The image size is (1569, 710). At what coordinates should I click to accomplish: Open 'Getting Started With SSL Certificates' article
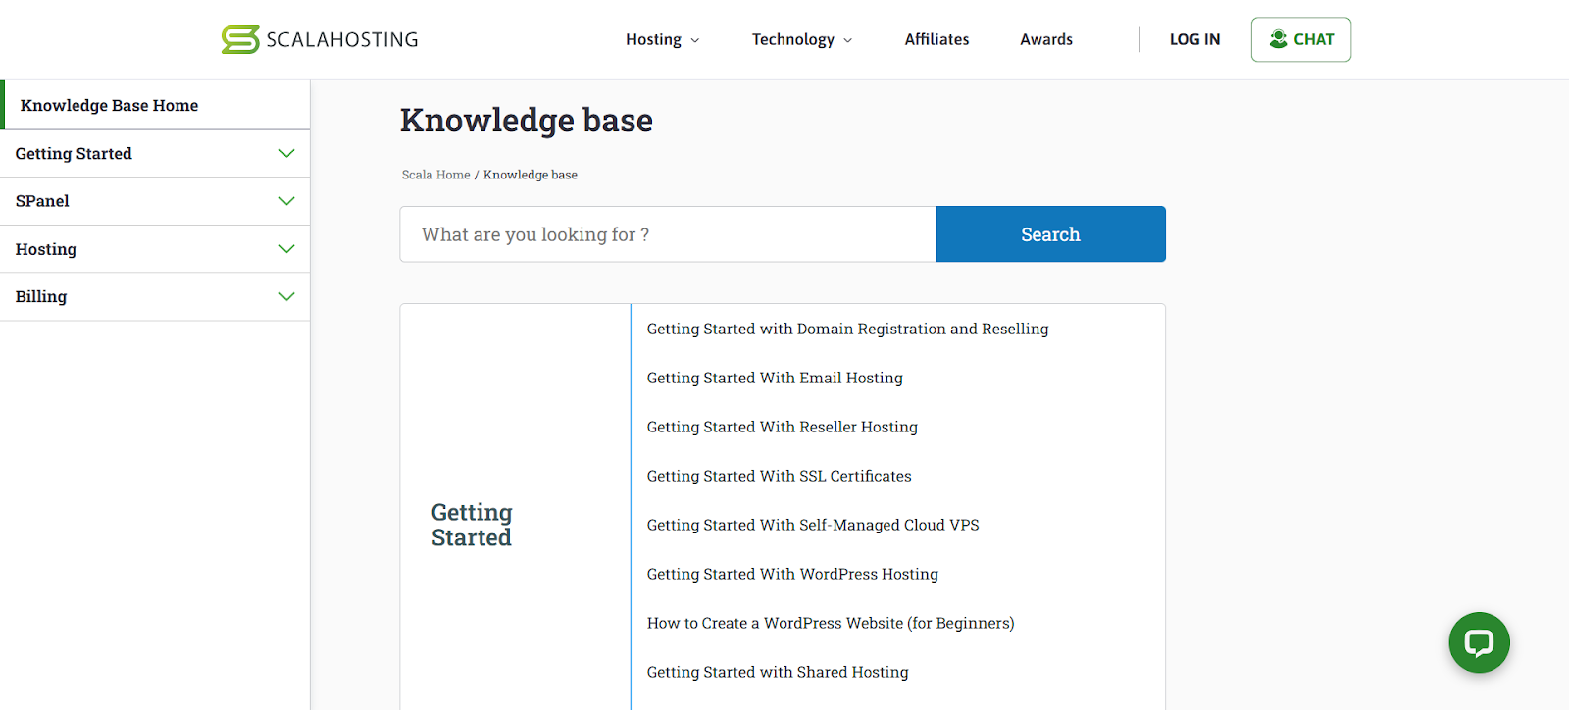coord(779,476)
